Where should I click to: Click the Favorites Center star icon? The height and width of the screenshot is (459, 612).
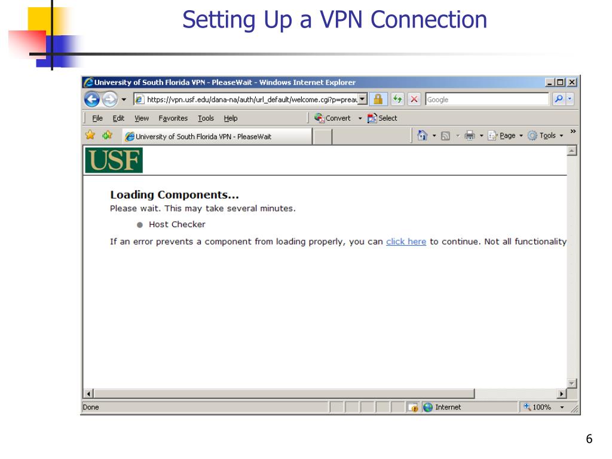pos(90,135)
